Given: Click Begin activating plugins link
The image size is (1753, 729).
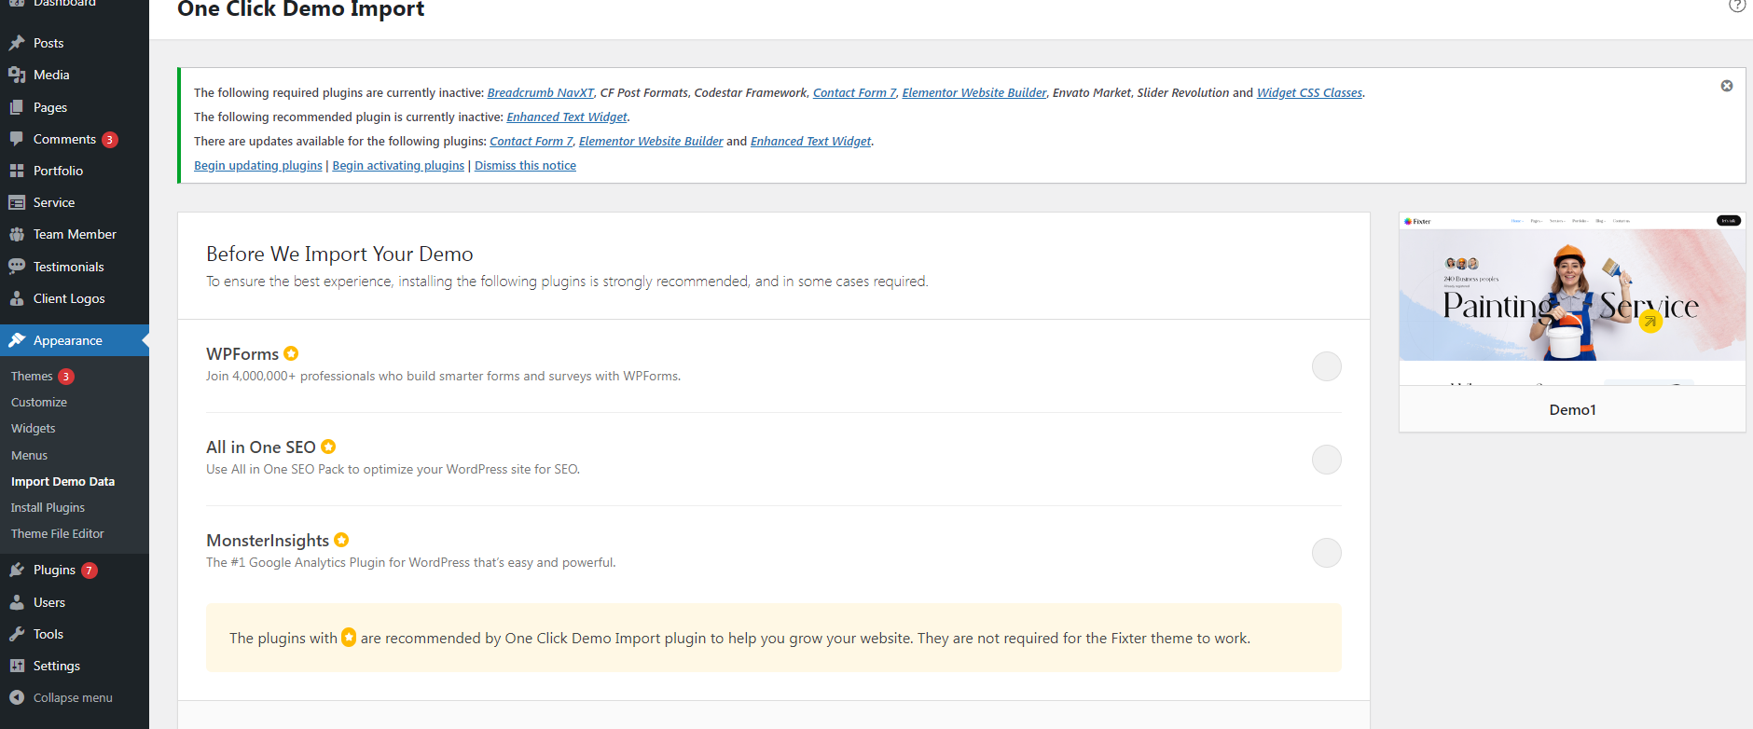Looking at the screenshot, I should [398, 166].
